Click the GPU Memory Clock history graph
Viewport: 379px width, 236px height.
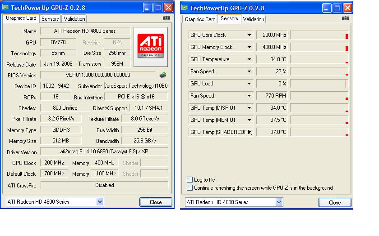(319, 47)
